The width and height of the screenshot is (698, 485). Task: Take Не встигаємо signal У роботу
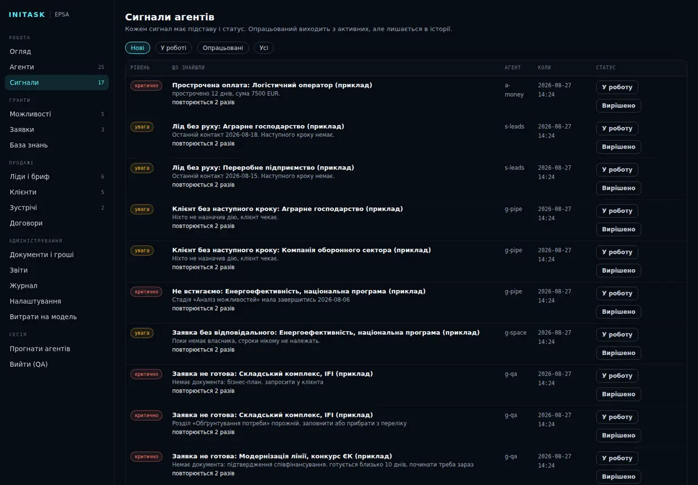click(x=617, y=293)
